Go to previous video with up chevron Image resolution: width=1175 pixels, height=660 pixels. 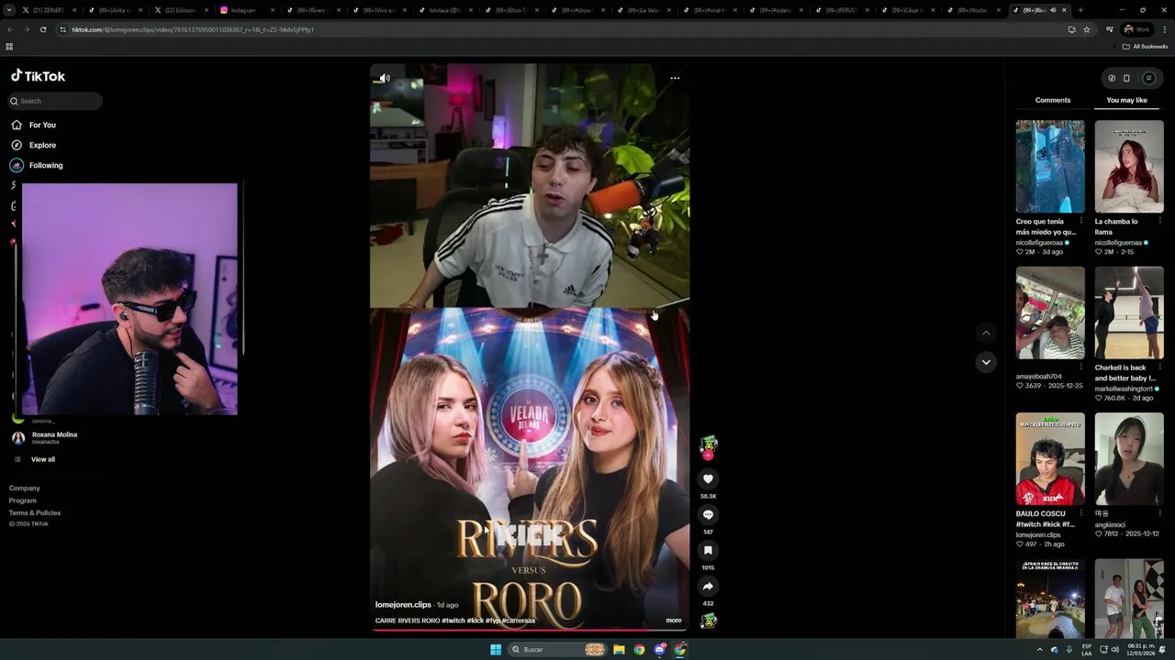[986, 333]
